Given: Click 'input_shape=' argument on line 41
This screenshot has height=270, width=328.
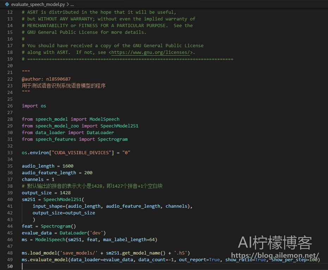Looking at the screenshot, I should point(49,206).
